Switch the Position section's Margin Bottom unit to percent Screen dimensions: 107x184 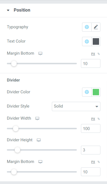pos(99,54)
